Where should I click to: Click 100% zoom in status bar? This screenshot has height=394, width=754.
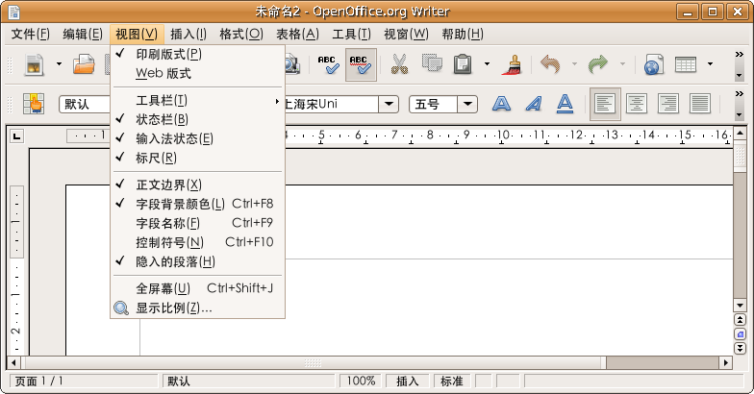[x=361, y=381]
